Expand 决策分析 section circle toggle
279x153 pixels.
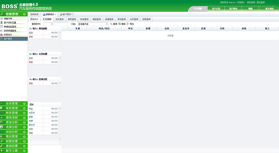point(24,127)
